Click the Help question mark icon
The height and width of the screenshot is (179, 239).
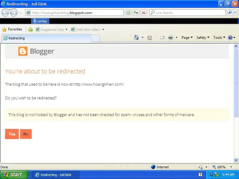coord(230,38)
